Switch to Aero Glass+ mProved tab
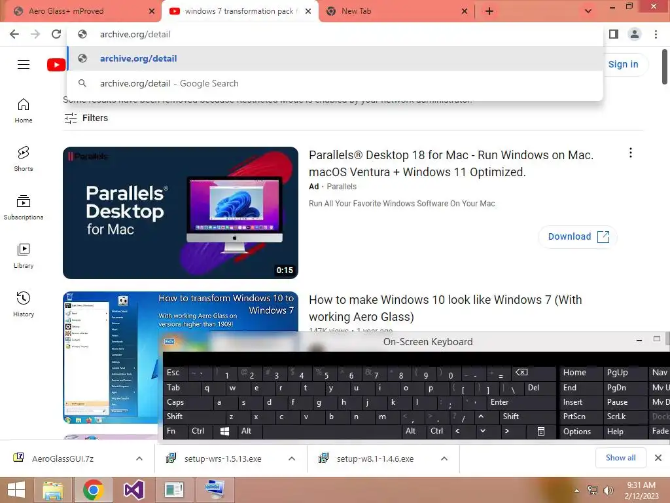670x503 pixels. click(80, 11)
